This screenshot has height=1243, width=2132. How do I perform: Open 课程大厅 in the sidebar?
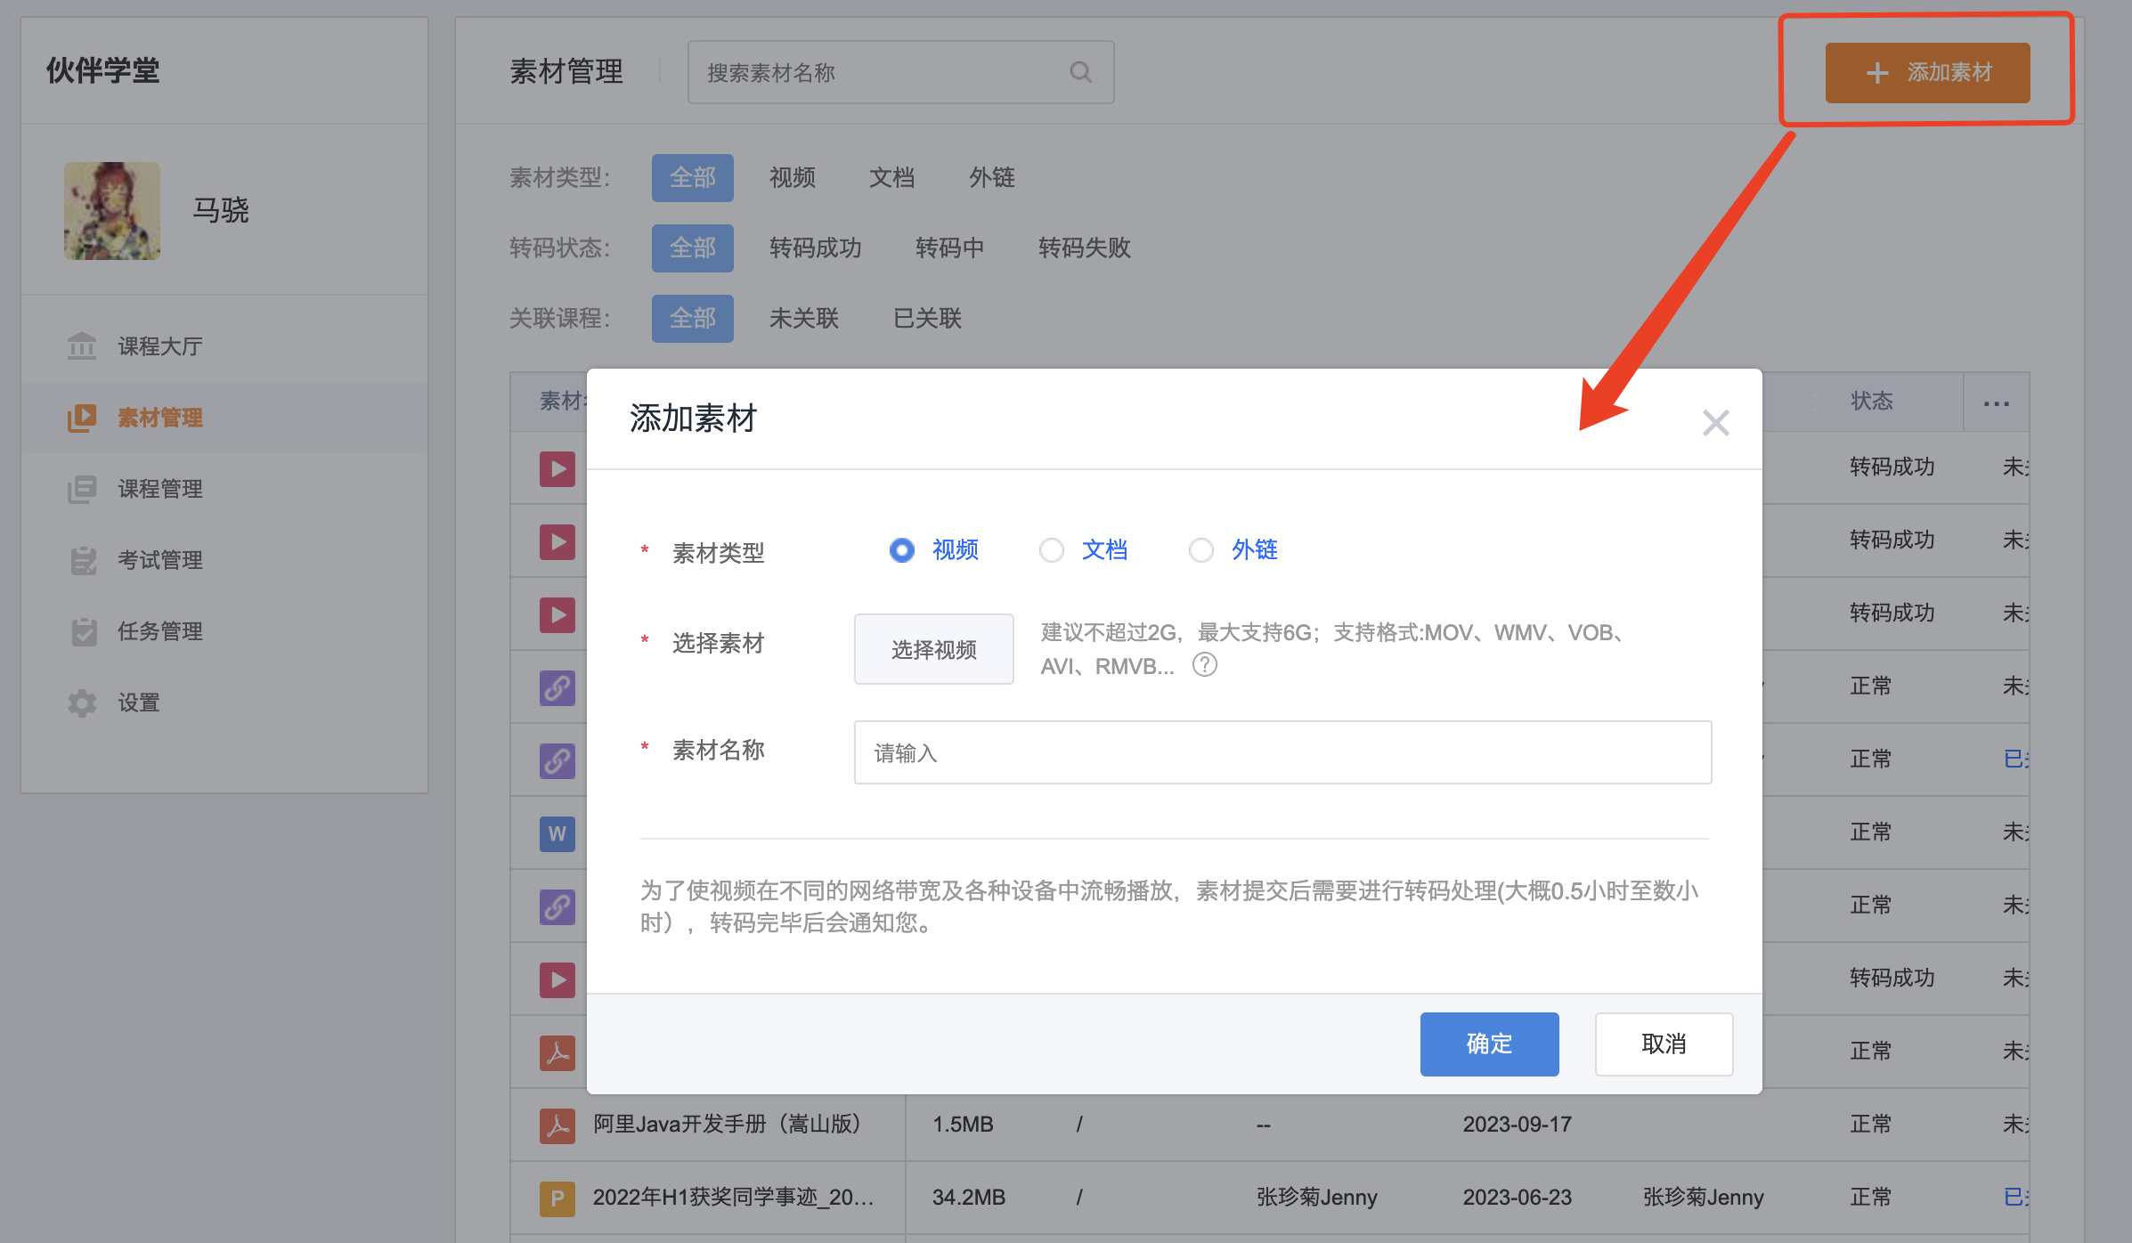pyautogui.click(x=224, y=346)
